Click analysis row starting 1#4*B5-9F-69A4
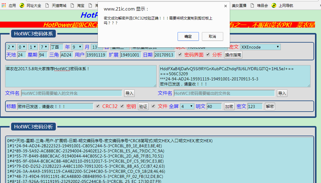 (85, 161)
